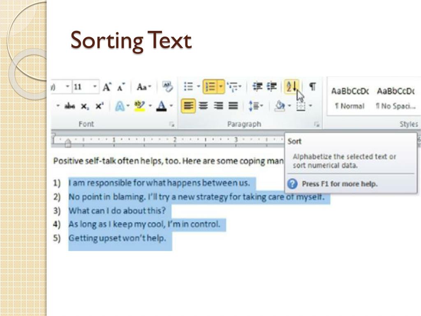Center the selected text

tap(203, 106)
